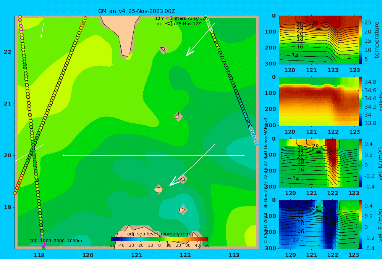Click longitude tick 122 under the salinity panel

[x=333, y=132]
